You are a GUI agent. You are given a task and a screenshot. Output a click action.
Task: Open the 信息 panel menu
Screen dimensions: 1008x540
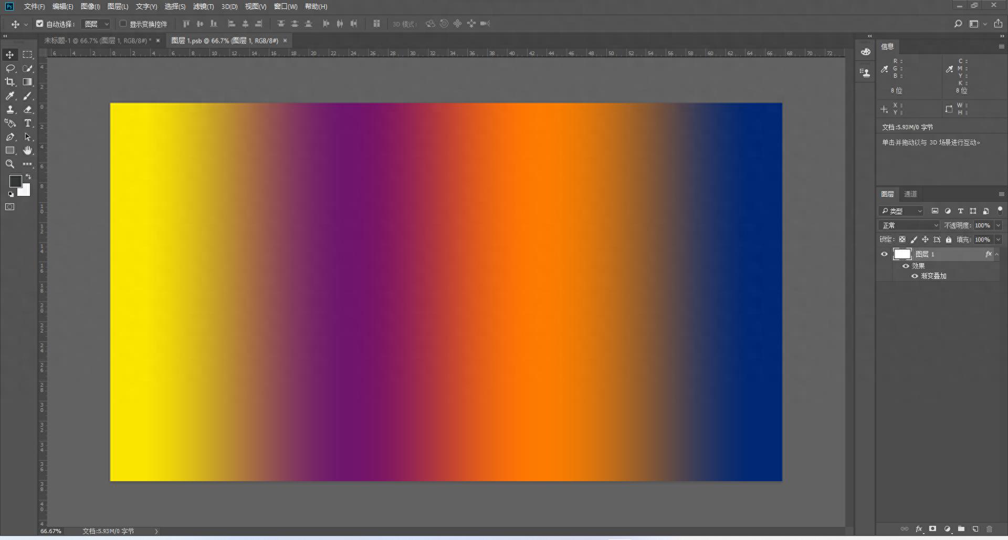coord(1001,47)
